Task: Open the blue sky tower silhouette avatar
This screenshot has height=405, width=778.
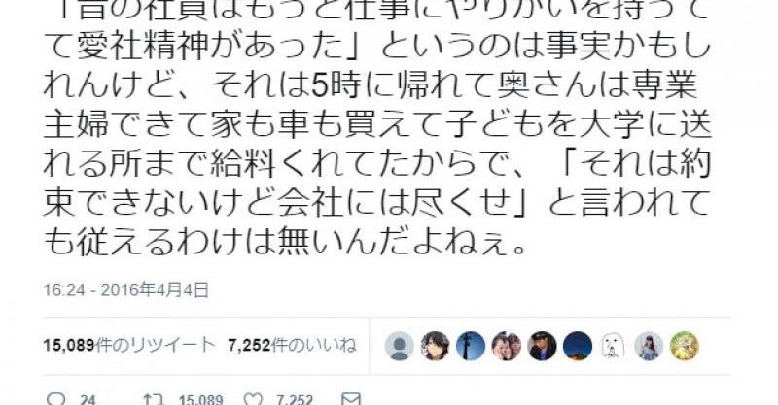Action: coord(471,346)
